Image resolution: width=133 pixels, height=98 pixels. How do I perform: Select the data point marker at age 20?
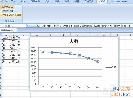point(43,52)
